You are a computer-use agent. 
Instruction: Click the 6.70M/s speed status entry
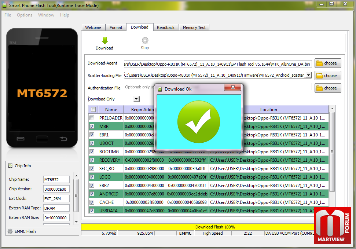(x=99, y=233)
